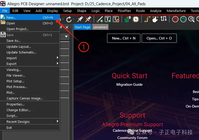
Task: Click the New document icon in menu
Action: tap(3, 17)
